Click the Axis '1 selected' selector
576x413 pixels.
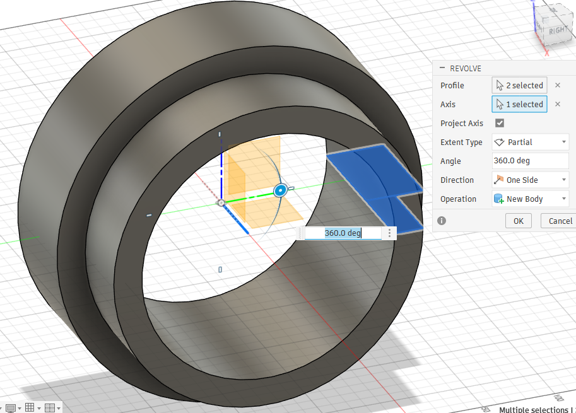519,104
